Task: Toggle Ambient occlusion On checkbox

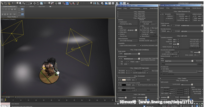Action: pyautogui.click(x=193, y=16)
